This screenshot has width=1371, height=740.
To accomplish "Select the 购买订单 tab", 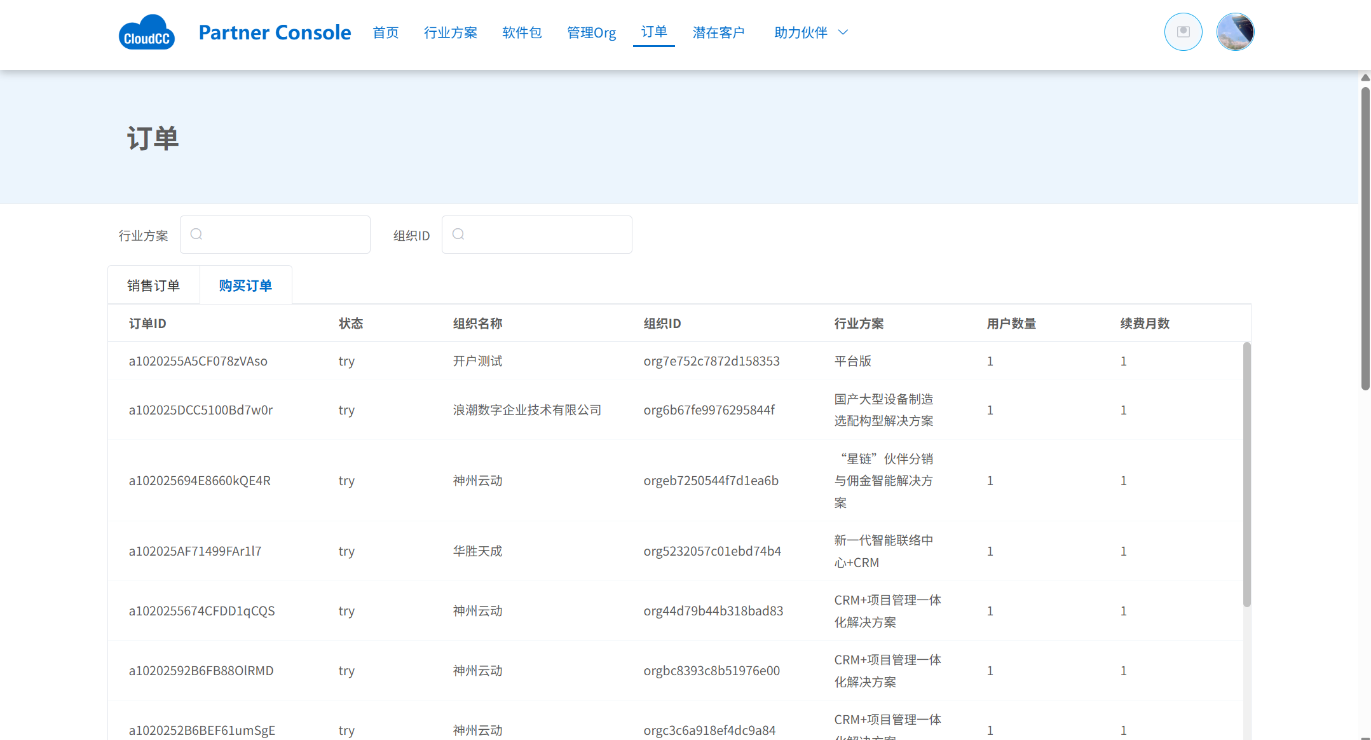I will click(245, 285).
